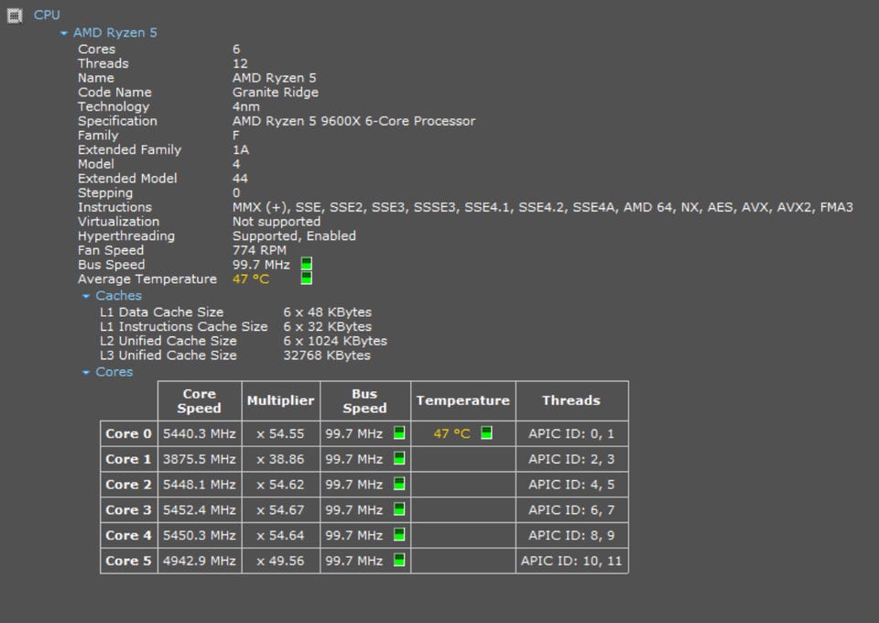The height and width of the screenshot is (623, 879).
Task: Collapse the Caches section arrow
Action: point(86,296)
